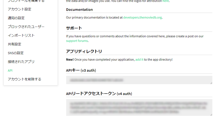Select インポートリスト from the sidebar
Image resolution: width=214 pixels, height=120 pixels.
coord(21,35)
